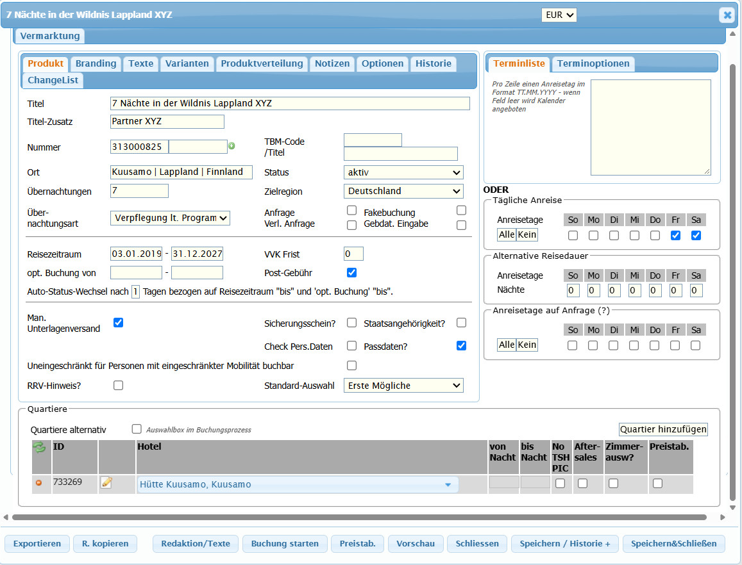The width and height of the screenshot is (742, 565).
Task: Click the green refresh arrows in Quartiere table
Action: pos(39,447)
